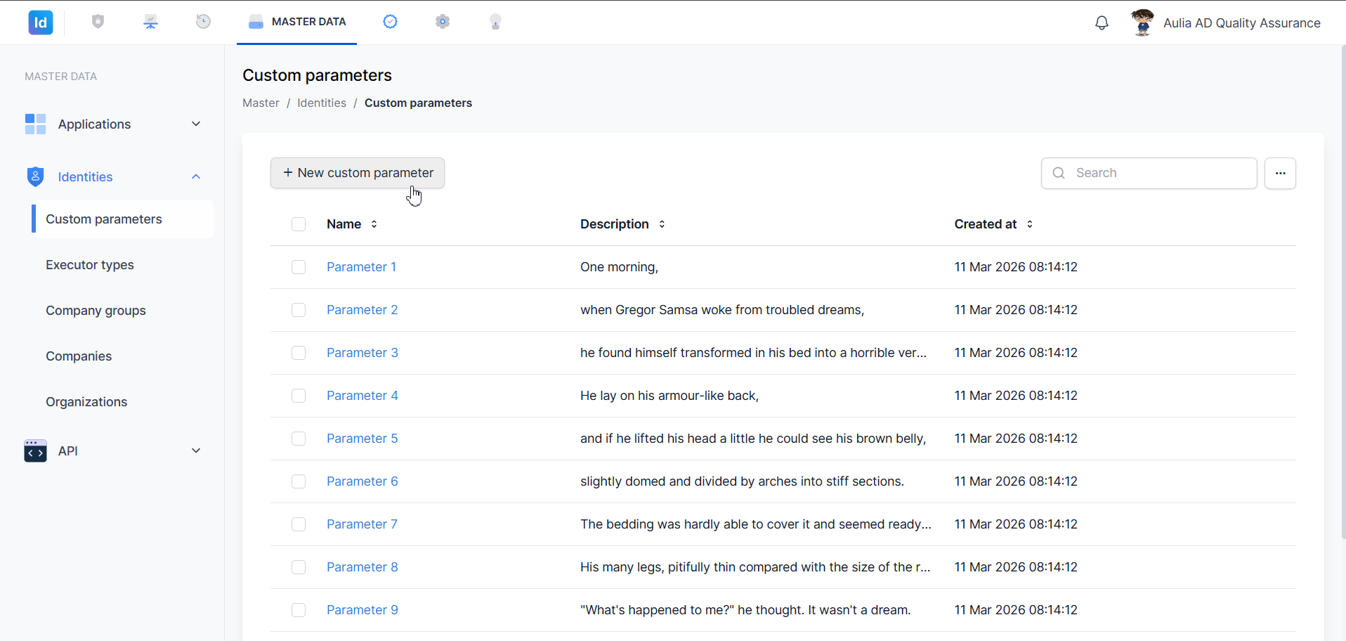Select the MASTER DATA tab
The width and height of the screenshot is (1346, 641).
click(296, 22)
